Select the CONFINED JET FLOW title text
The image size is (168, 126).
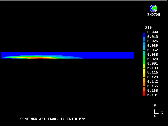pyautogui.click(x=53, y=119)
